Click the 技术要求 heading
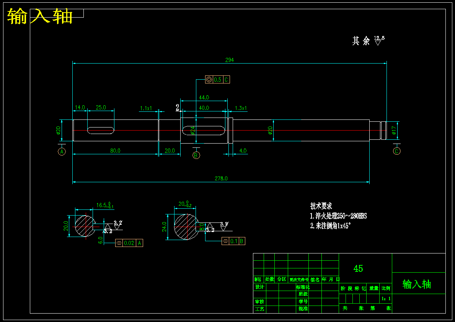 tap(321, 206)
